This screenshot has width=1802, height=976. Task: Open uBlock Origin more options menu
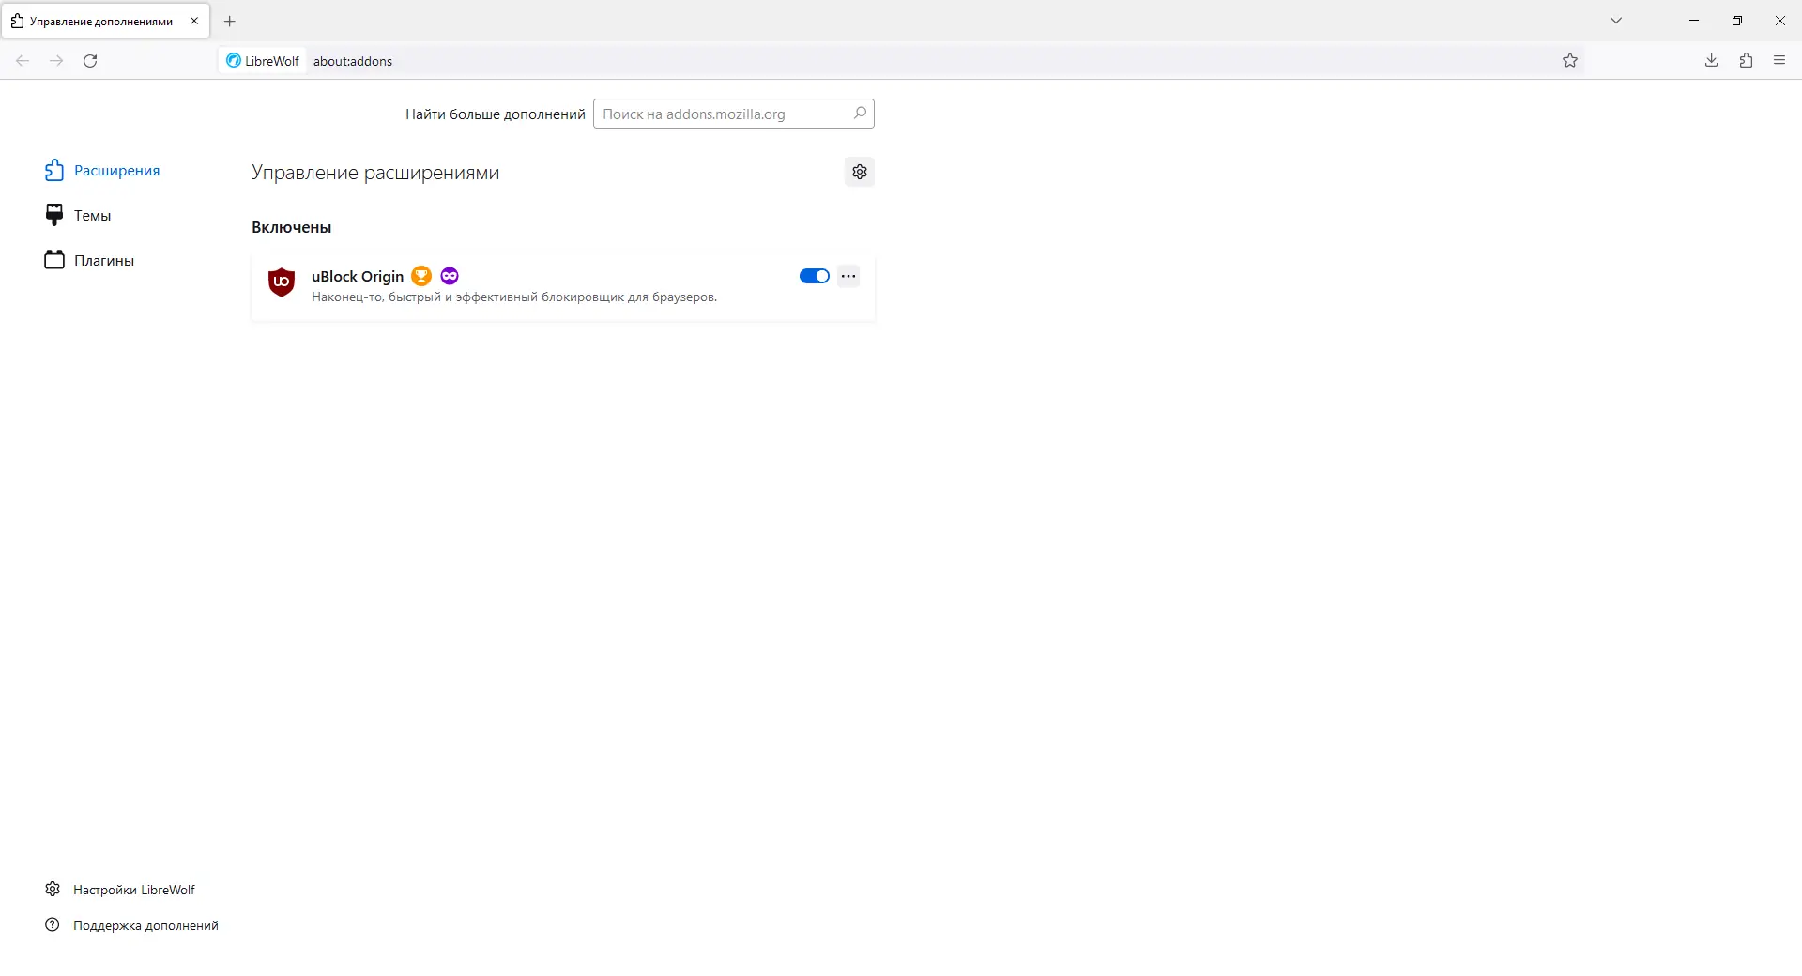click(x=848, y=276)
